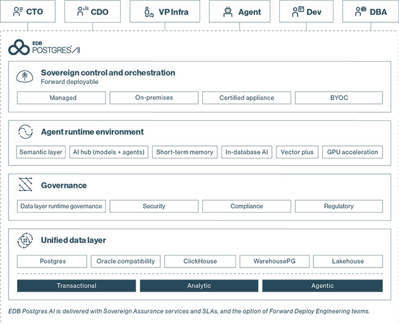Click the DBA persona icon

[361, 11]
